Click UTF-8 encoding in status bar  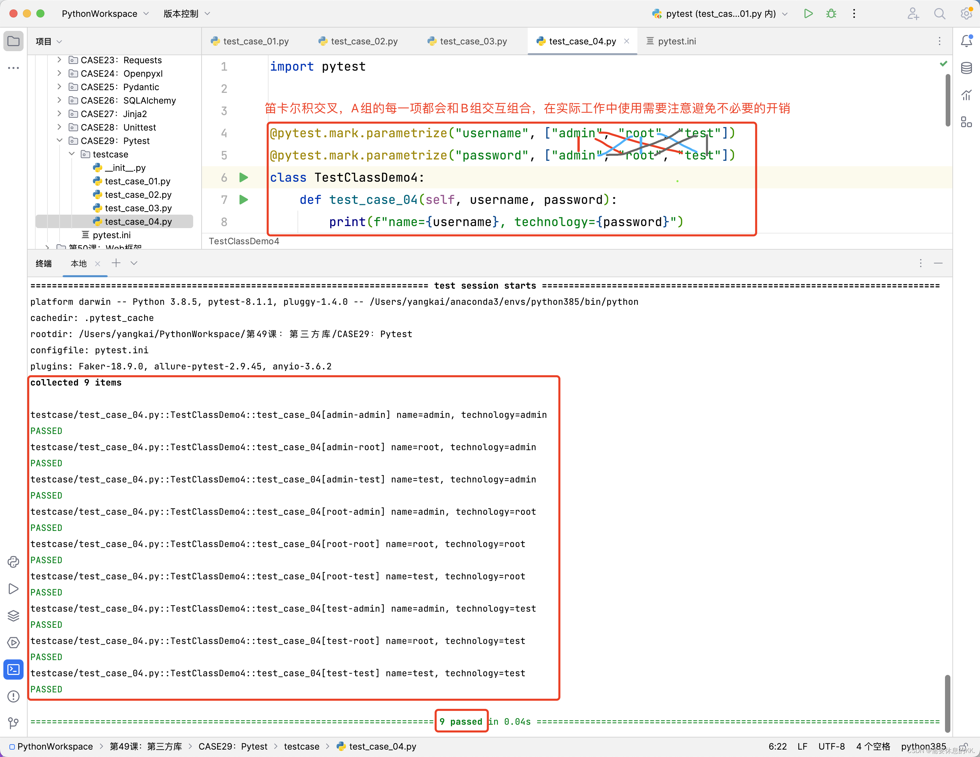831,746
